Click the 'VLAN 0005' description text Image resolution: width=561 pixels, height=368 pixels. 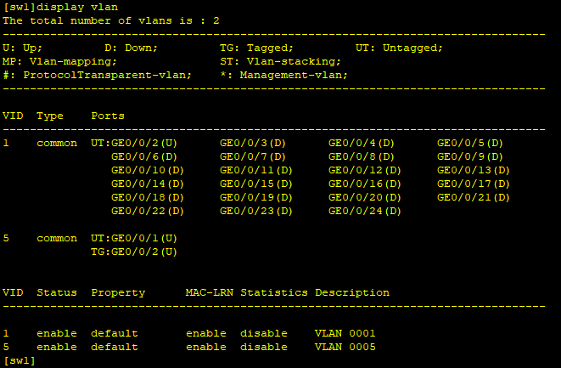[345, 348]
